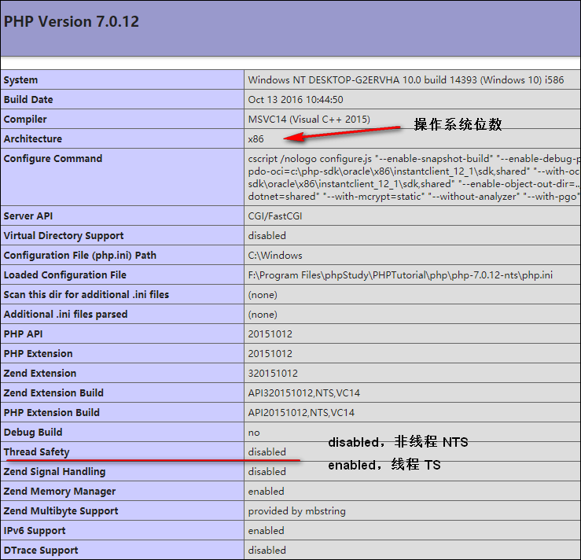
Task: Select the php-7.0.12-nts\php.ini path value
Action: click(400, 275)
